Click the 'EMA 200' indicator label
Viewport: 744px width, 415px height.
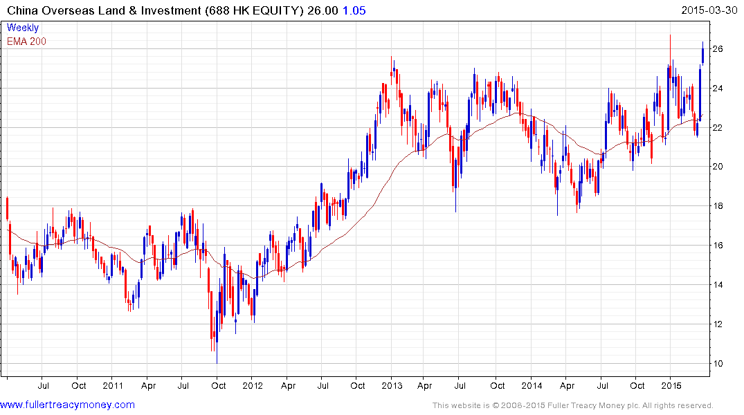click(26, 41)
